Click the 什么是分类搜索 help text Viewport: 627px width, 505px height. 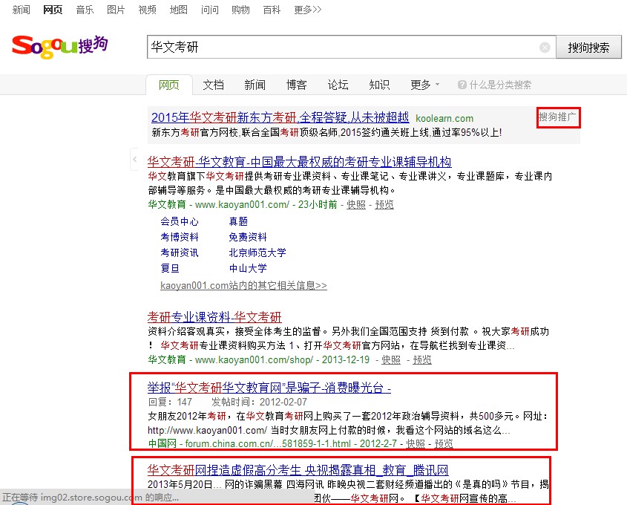pyautogui.click(x=500, y=85)
